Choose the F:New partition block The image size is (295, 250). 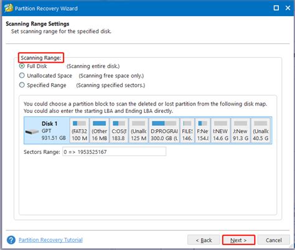click(203, 130)
